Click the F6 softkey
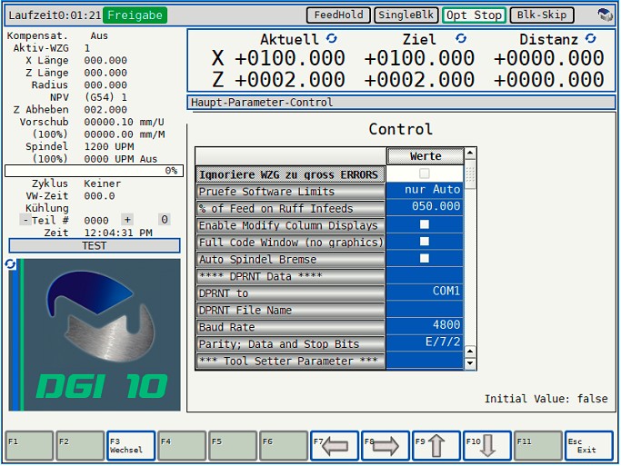The image size is (621, 466). 284,446
